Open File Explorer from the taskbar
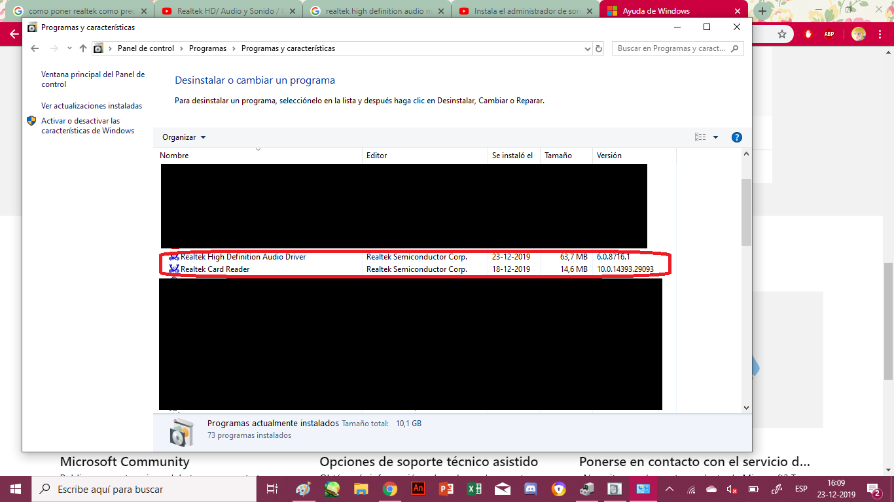Image resolution: width=894 pixels, height=502 pixels. pyautogui.click(x=361, y=489)
